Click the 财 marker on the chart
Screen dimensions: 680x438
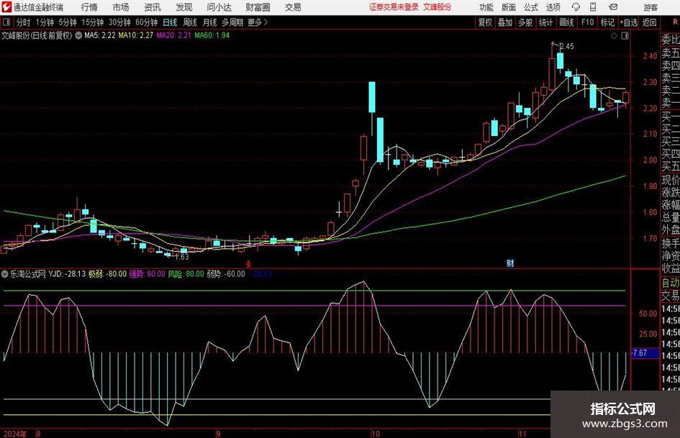[x=510, y=263]
